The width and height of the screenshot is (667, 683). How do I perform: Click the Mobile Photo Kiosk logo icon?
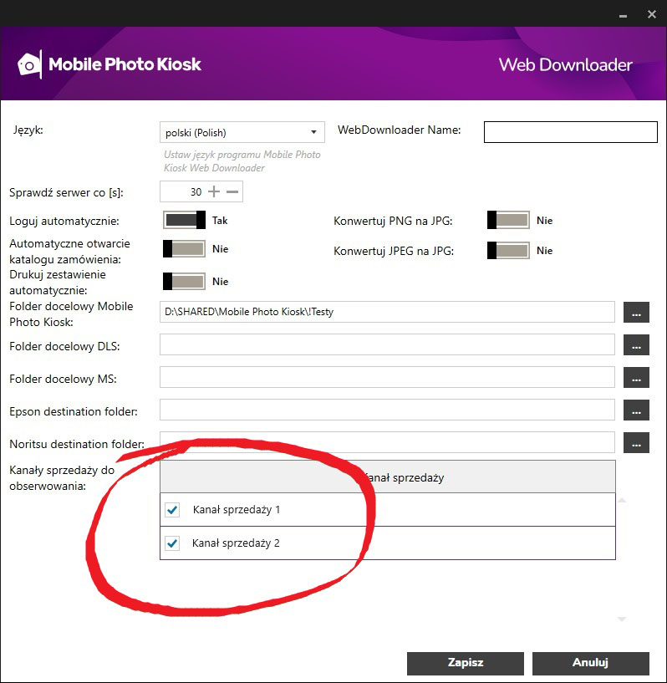tap(29, 64)
